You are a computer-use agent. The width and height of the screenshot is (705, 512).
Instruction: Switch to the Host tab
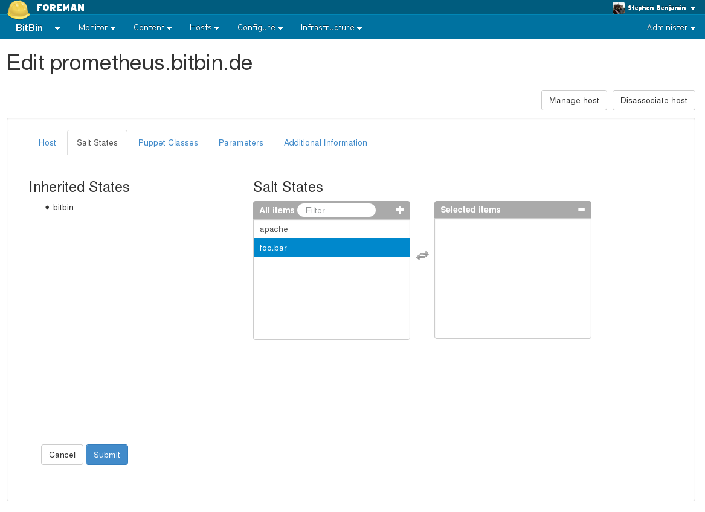(x=47, y=142)
